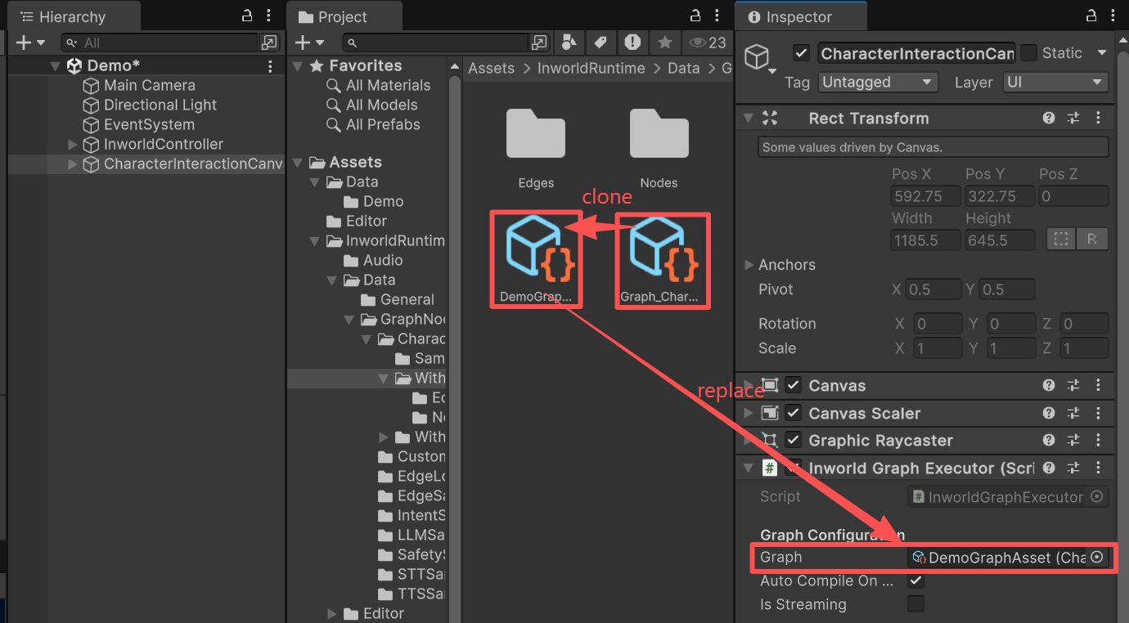Lock the Inspector panel
1129x623 pixels.
point(1091,16)
